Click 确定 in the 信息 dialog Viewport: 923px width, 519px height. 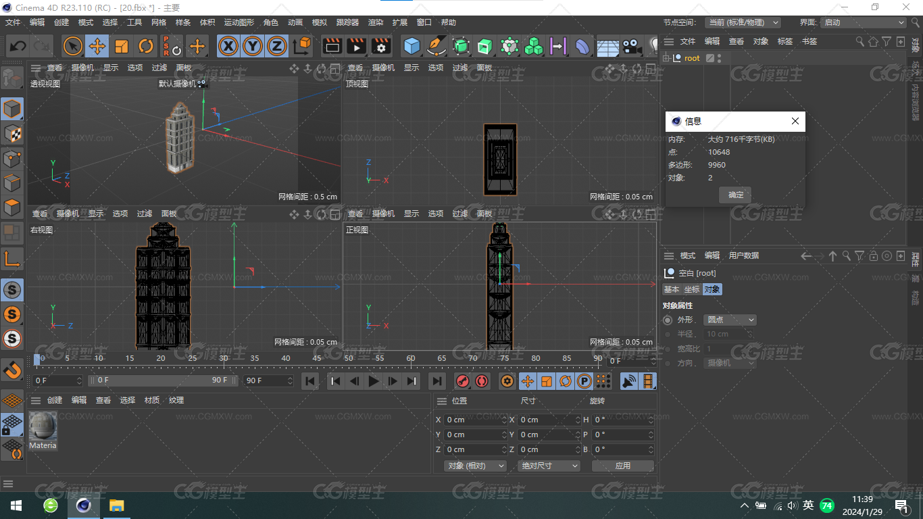pos(736,195)
